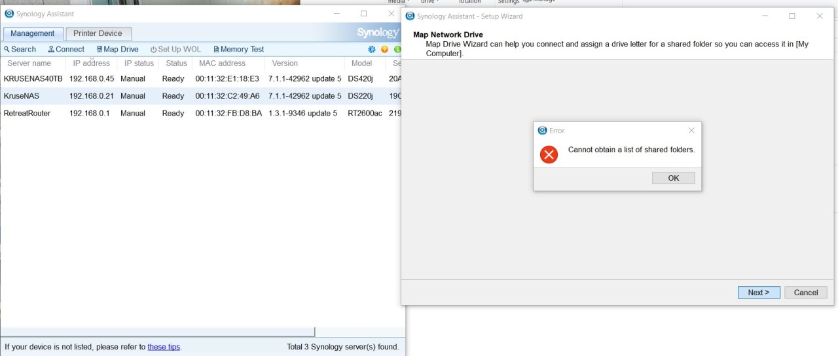The height and width of the screenshot is (356, 838).
Task: Click the Set Up WOL power icon
Action: [154, 50]
